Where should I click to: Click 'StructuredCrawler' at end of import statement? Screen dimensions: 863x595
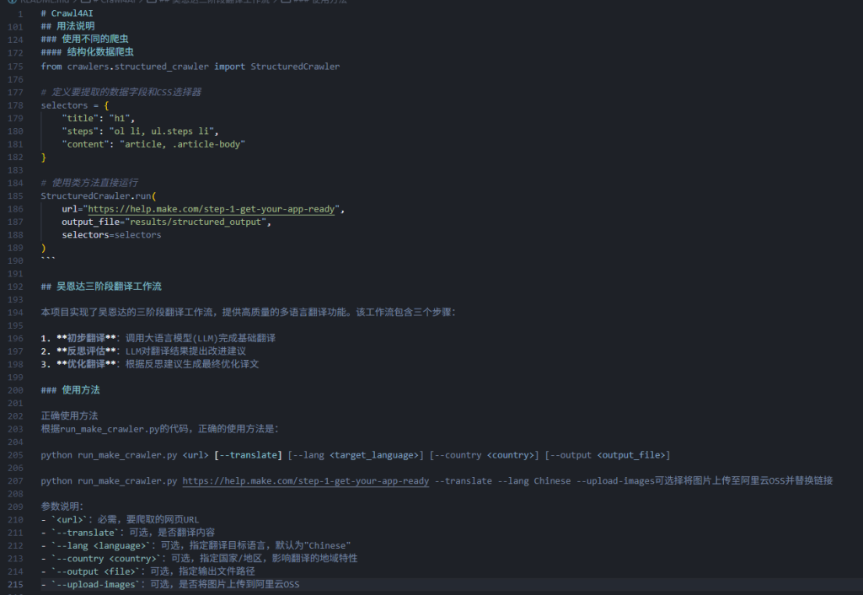click(x=295, y=67)
